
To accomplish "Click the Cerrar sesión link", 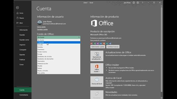I will [x=41, y=27].
